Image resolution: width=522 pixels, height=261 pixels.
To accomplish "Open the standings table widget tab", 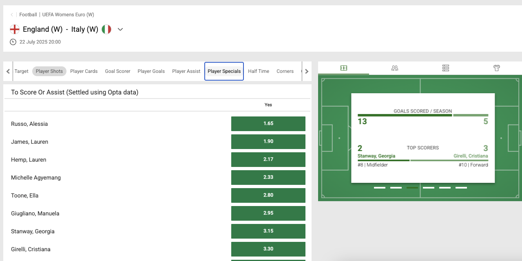I will pos(446,68).
